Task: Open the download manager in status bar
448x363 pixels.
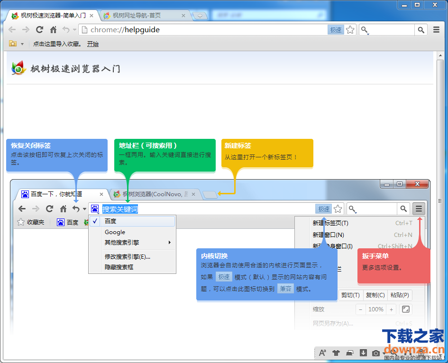Action: [363, 353]
